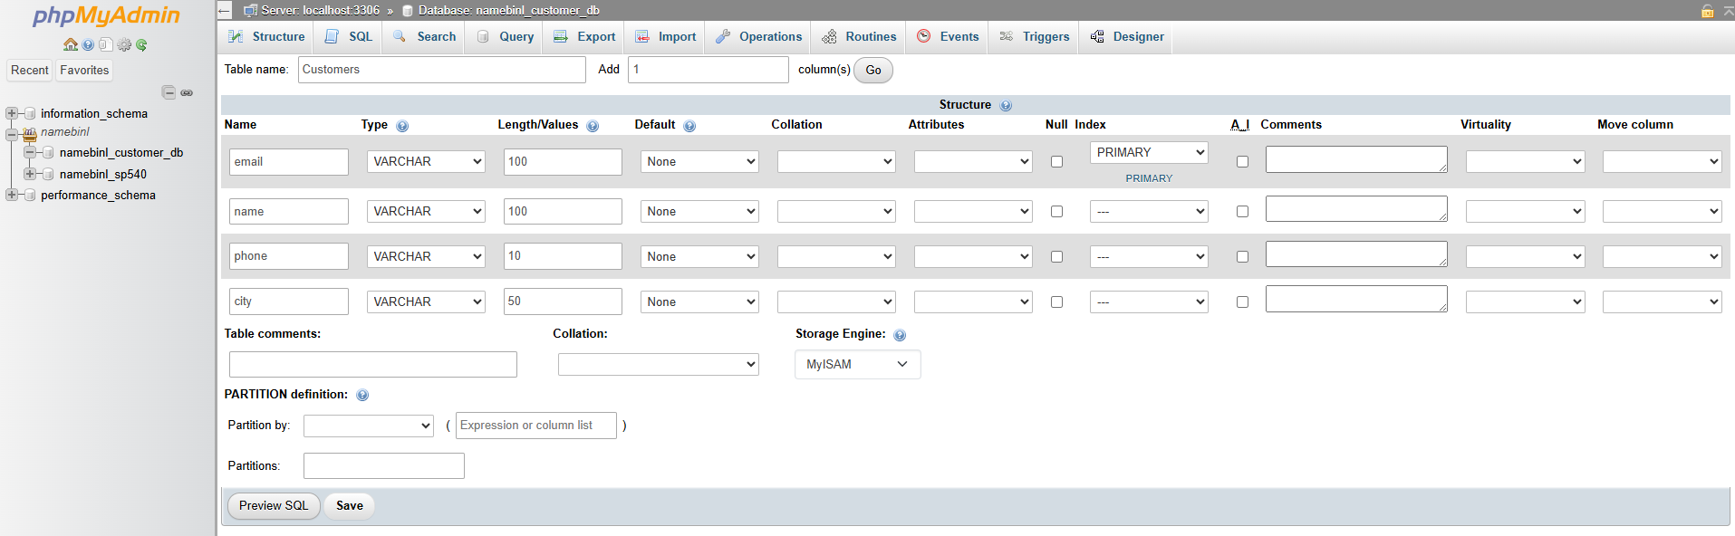The height and width of the screenshot is (536, 1735).
Task: Open Storage Engine MyISAM dropdown
Action: pos(857,364)
